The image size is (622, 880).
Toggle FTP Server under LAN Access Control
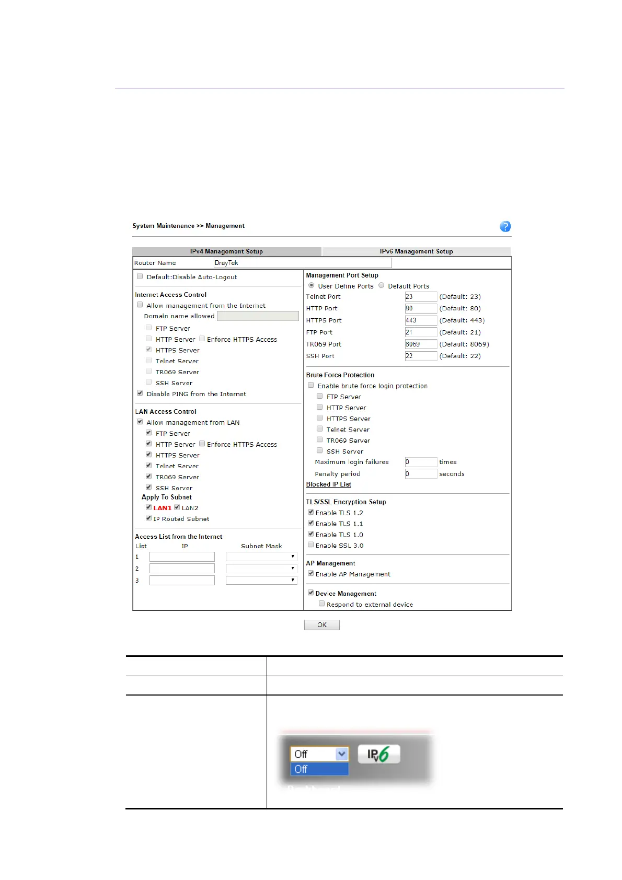[148, 433]
